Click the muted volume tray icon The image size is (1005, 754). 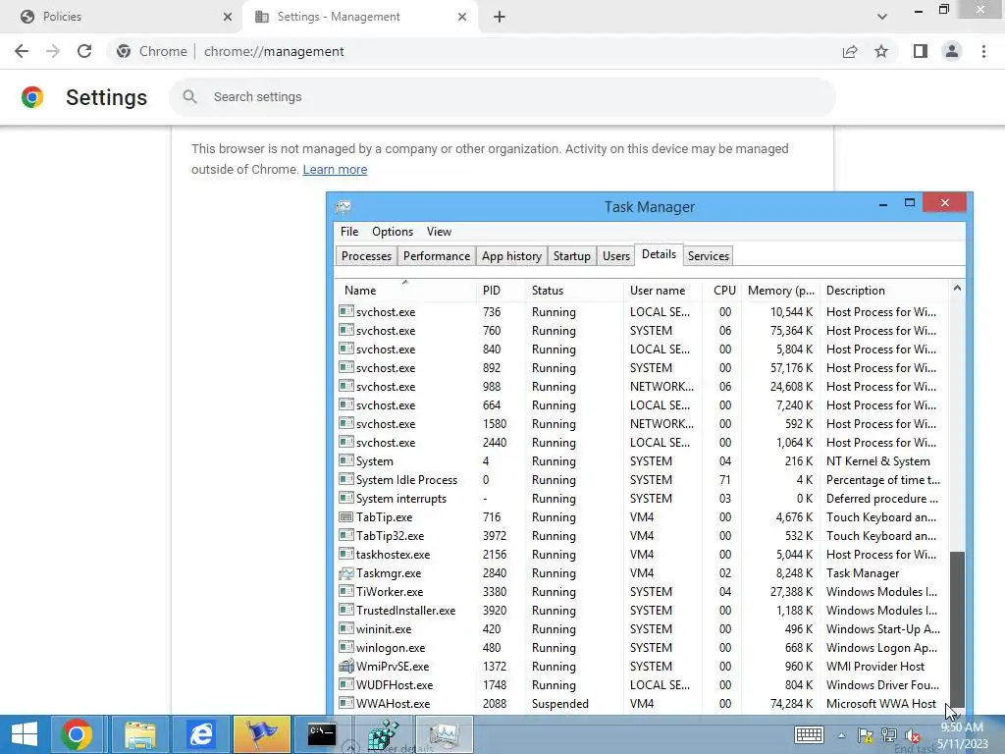pyautogui.click(x=912, y=735)
